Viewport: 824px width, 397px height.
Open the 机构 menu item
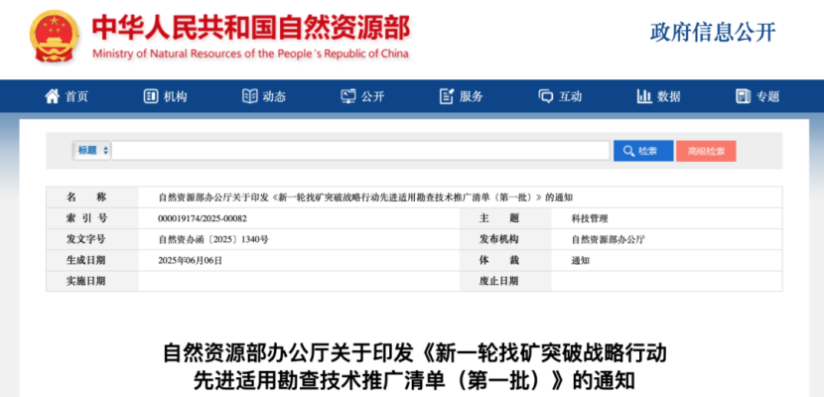tap(175, 96)
